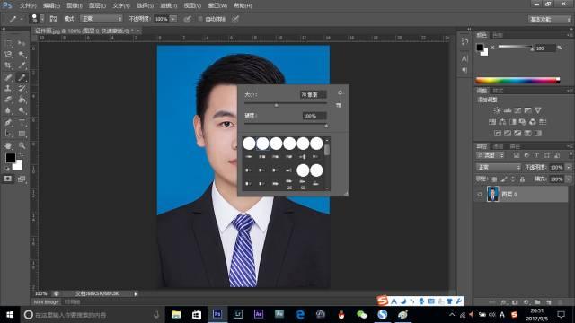Screen dimensions: 575x323
Task: Open the 模式 painting mode dropdown
Action: [x=102, y=19]
